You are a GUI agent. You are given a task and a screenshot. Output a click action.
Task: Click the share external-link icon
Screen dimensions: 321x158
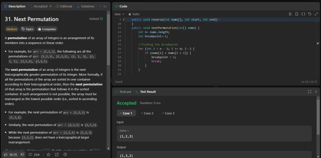tap(57, 154)
